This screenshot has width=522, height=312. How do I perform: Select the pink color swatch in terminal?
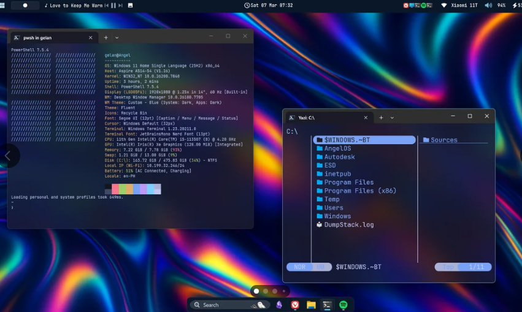[x=115, y=189]
